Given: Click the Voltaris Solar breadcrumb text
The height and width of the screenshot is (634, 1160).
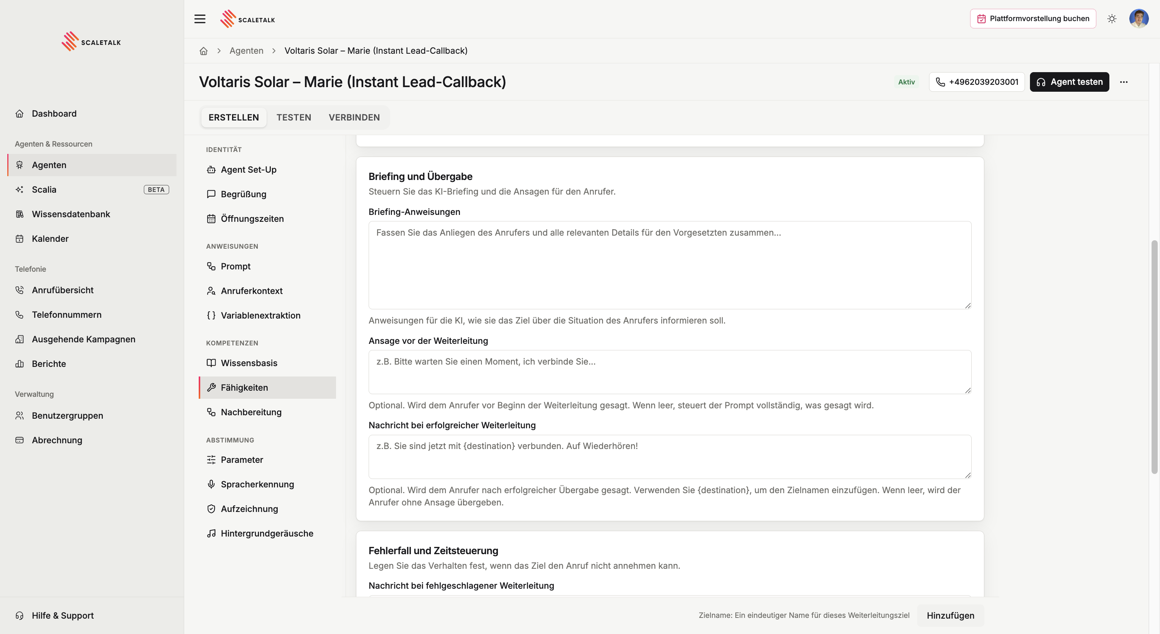Looking at the screenshot, I should click(x=376, y=51).
